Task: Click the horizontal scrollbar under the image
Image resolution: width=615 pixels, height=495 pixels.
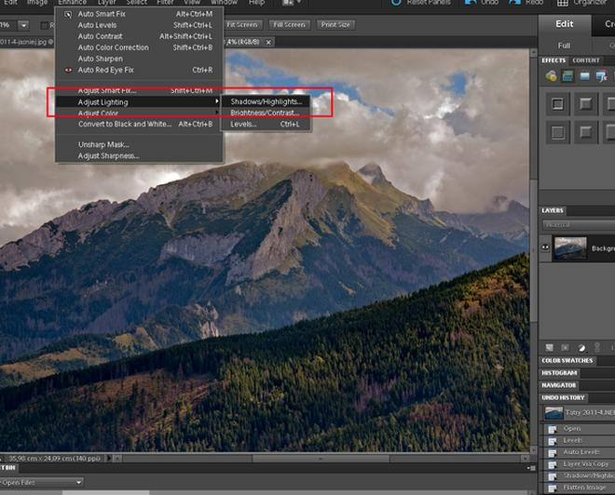Action: pos(321,458)
